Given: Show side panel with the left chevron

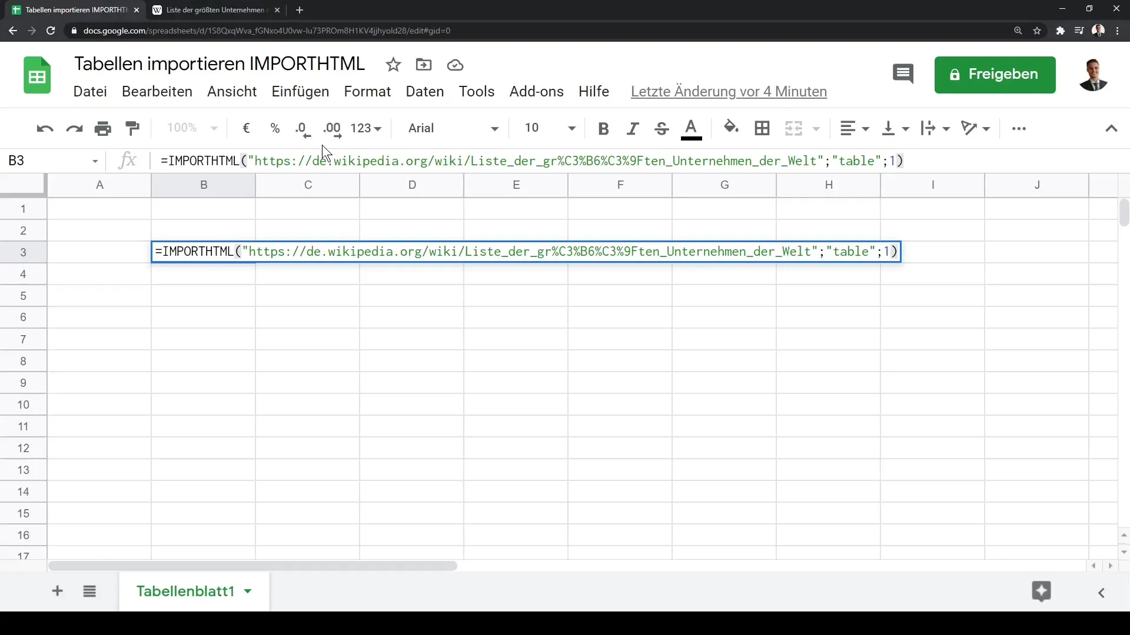Looking at the screenshot, I should pyautogui.click(x=1102, y=593).
